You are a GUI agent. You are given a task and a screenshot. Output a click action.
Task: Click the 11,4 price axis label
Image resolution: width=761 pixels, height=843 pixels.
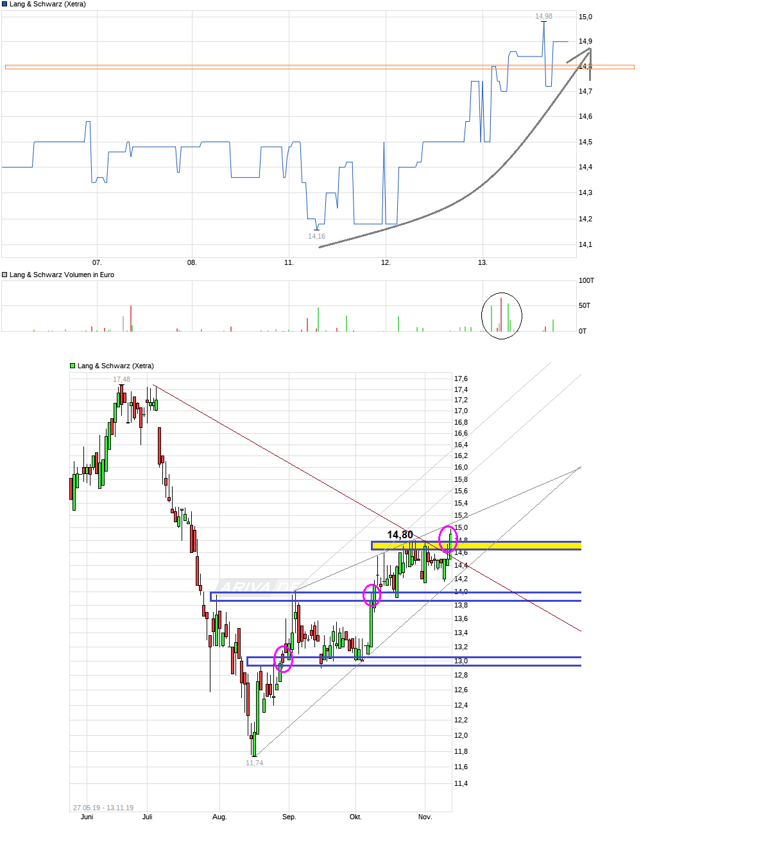tap(461, 783)
